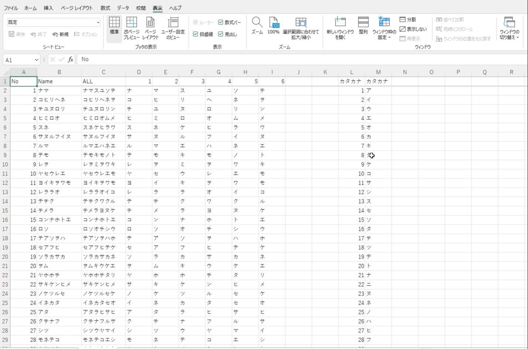Switch to the 数式 tab
The image size is (528, 349).
click(x=105, y=8)
